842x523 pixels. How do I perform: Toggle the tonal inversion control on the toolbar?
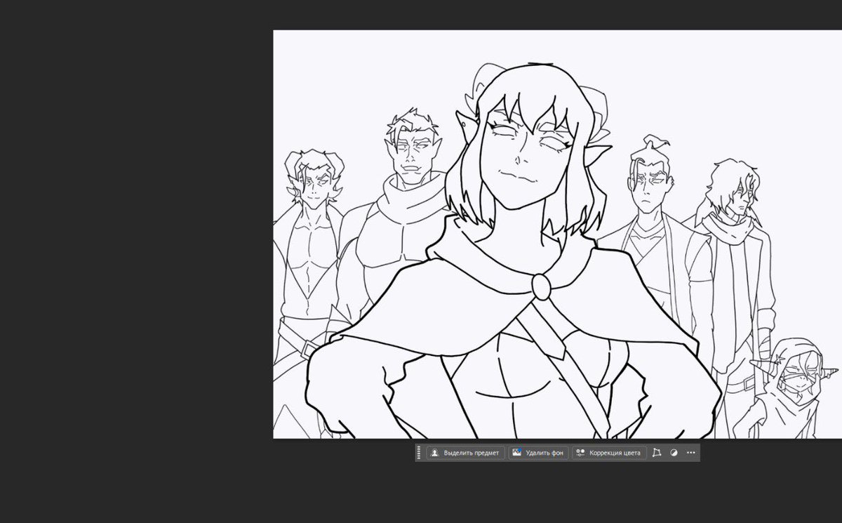pyautogui.click(x=673, y=453)
